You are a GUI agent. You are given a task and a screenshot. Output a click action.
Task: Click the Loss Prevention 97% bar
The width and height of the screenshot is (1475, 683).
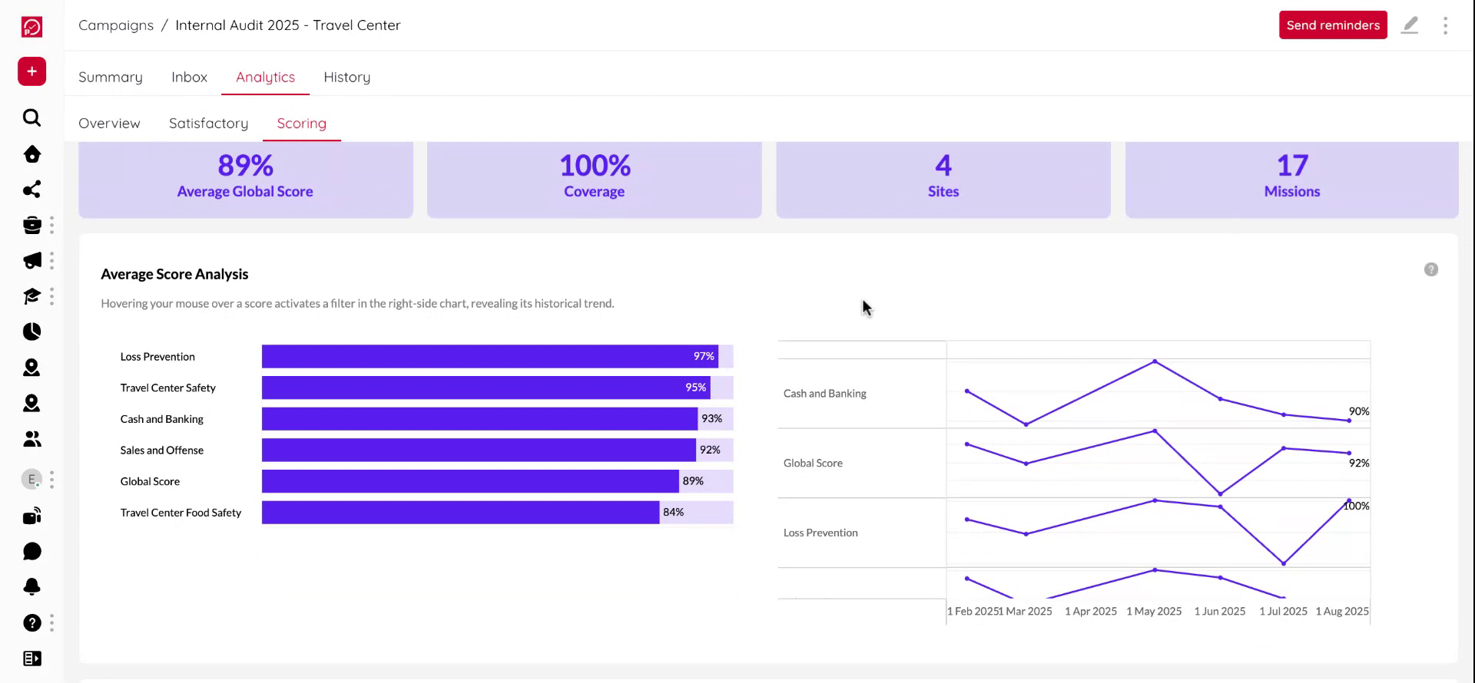click(x=489, y=357)
